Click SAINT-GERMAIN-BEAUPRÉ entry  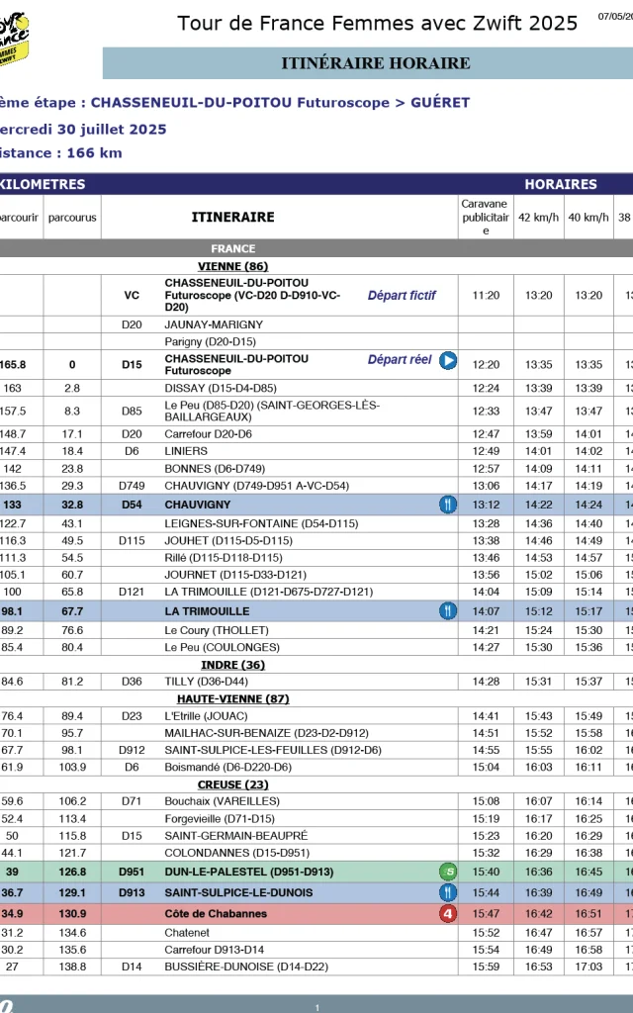236,836
